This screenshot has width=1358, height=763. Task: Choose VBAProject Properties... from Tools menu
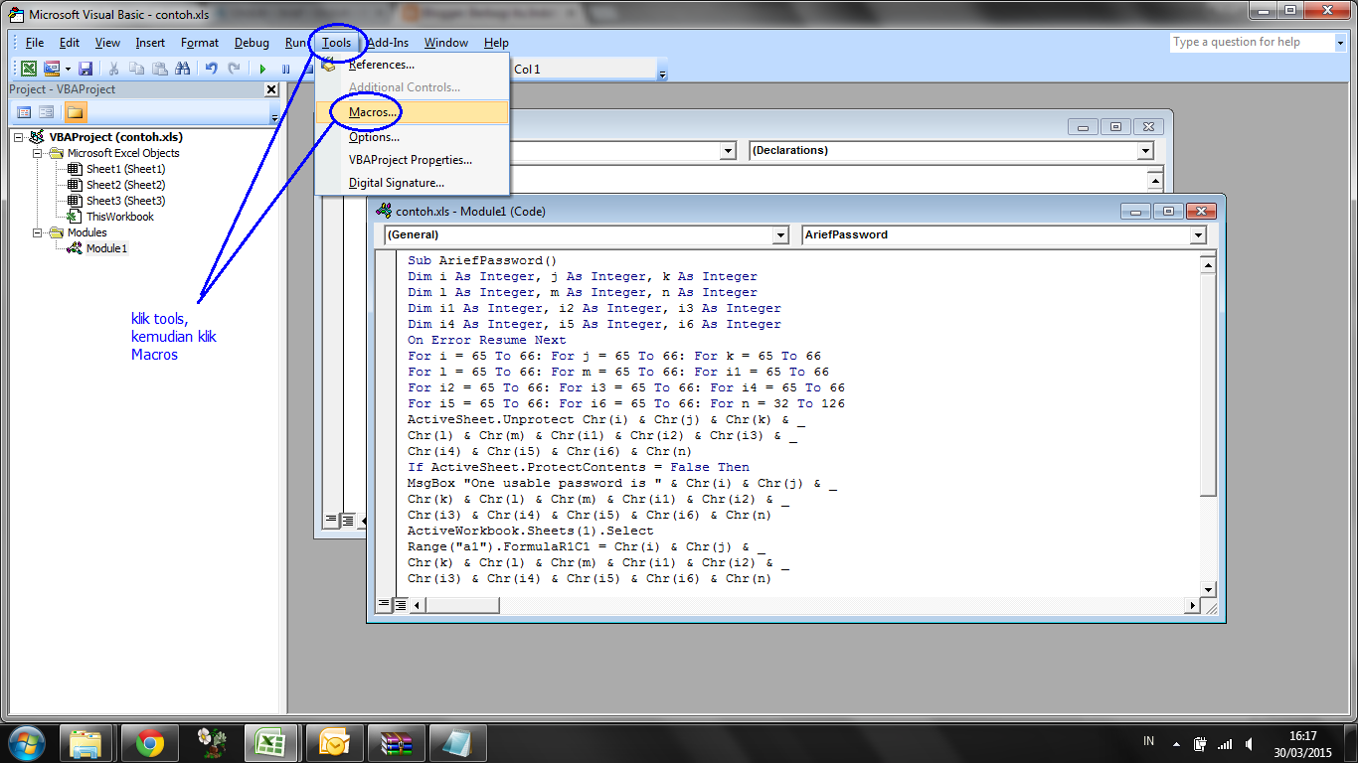click(x=412, y=160)
